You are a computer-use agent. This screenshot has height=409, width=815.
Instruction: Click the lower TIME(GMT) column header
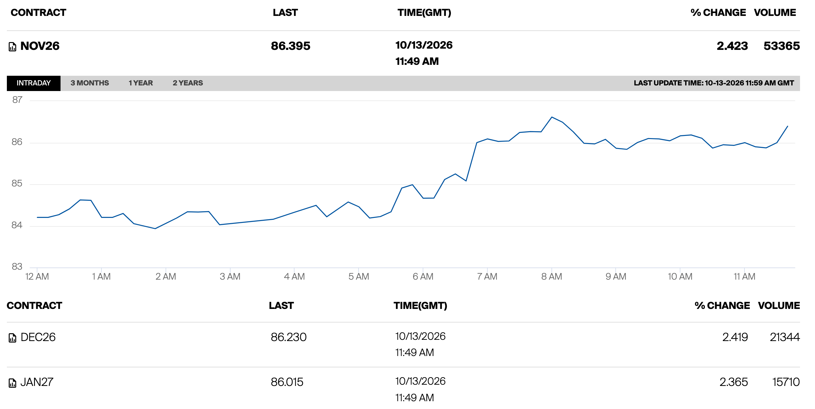pyautogui.click(x=421, y=306)
